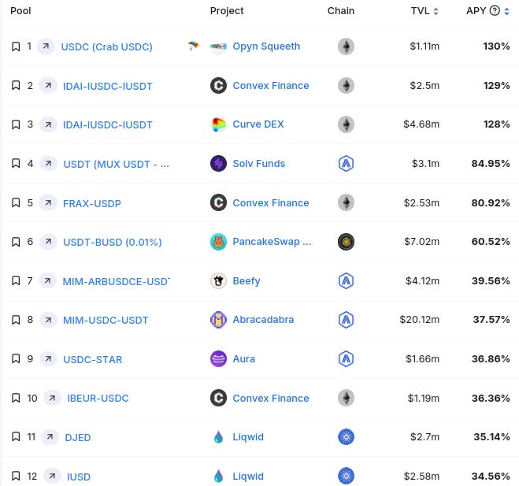Open external link for IUSD
The width and height of the screenshot is (519, 486).
[x=52, y=476]
